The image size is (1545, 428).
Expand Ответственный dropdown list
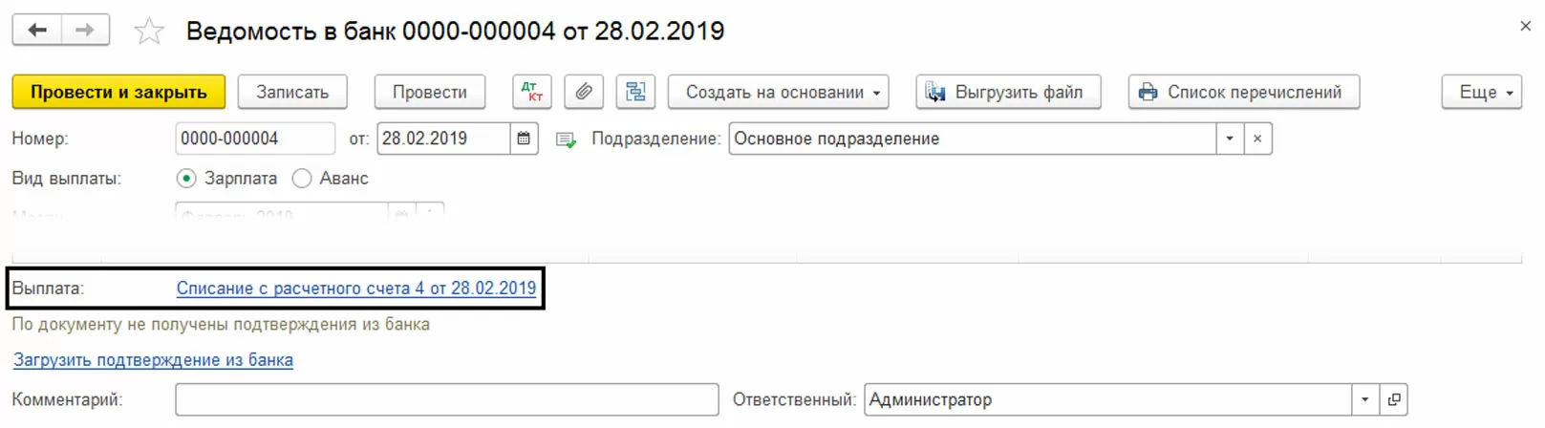pos(1364,399)
